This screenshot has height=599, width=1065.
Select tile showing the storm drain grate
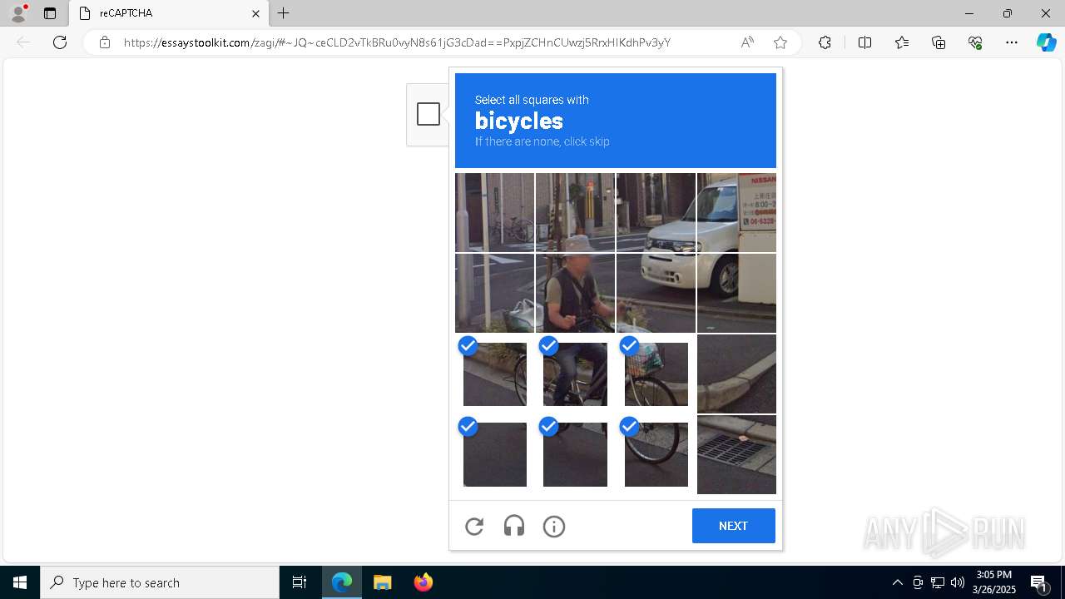736,454
